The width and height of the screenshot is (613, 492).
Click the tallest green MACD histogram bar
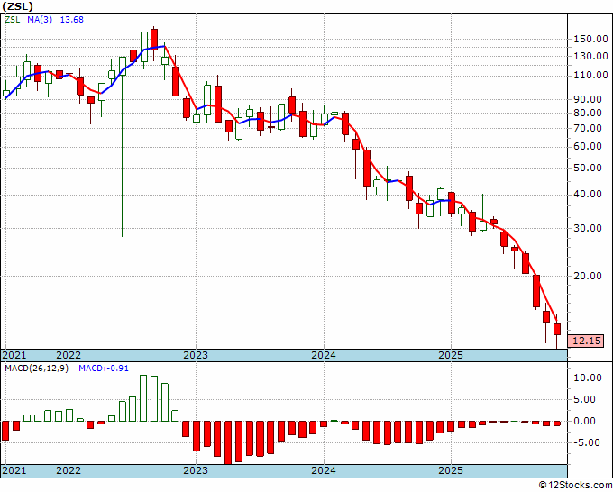point(143,398)
